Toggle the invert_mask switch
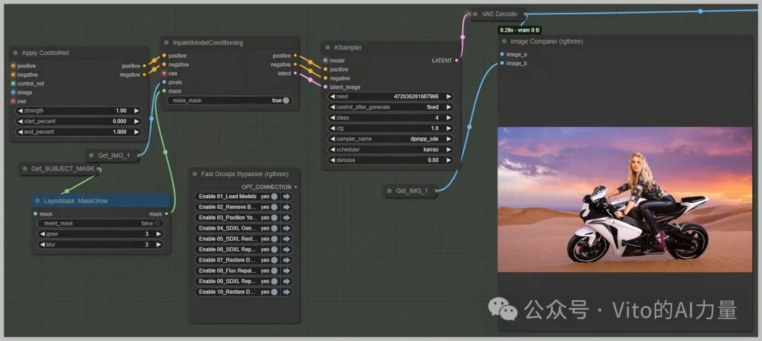Viewport: 762px width, 341px height. 158,223
